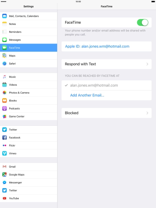Open the Reminders settings row

[x=29, y=32]
